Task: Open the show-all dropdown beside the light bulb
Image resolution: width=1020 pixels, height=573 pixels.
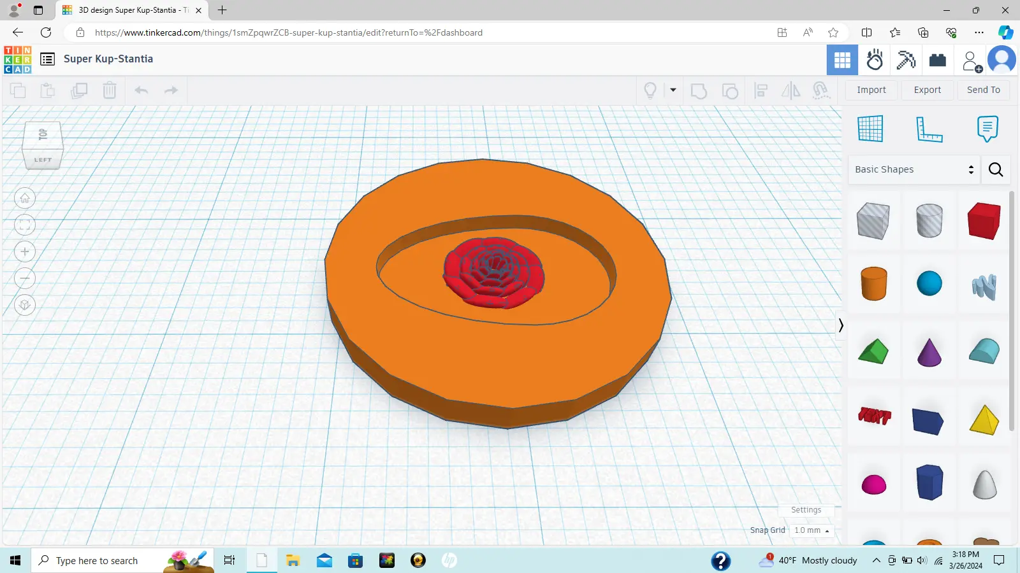Action: point(672,90)
